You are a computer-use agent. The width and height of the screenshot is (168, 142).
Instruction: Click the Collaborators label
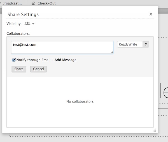18,34
